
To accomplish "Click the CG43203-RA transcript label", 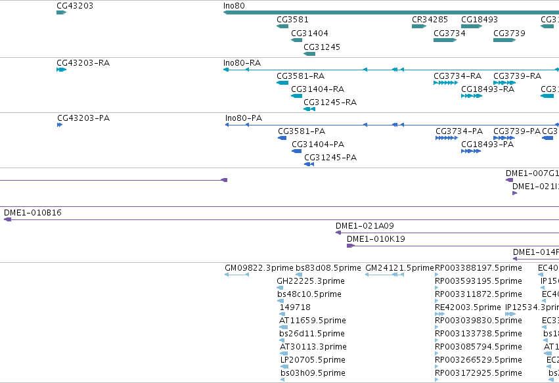I will [x=83, y=63].
